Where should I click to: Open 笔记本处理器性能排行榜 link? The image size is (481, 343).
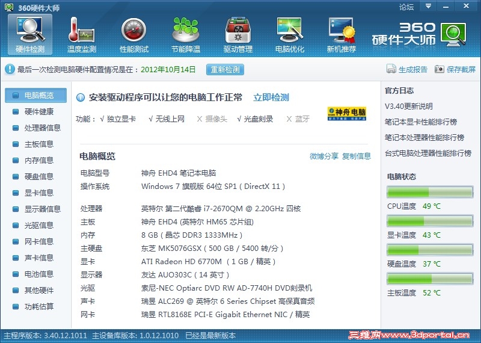(x=424, y=138)
